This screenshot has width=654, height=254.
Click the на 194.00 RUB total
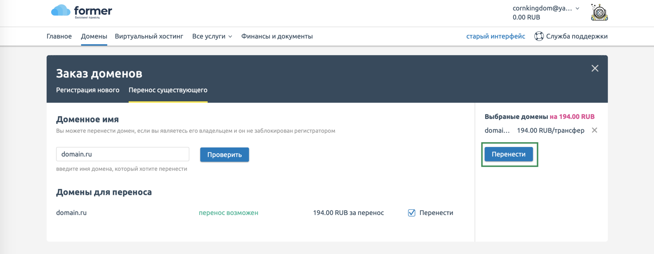[572, 117]
